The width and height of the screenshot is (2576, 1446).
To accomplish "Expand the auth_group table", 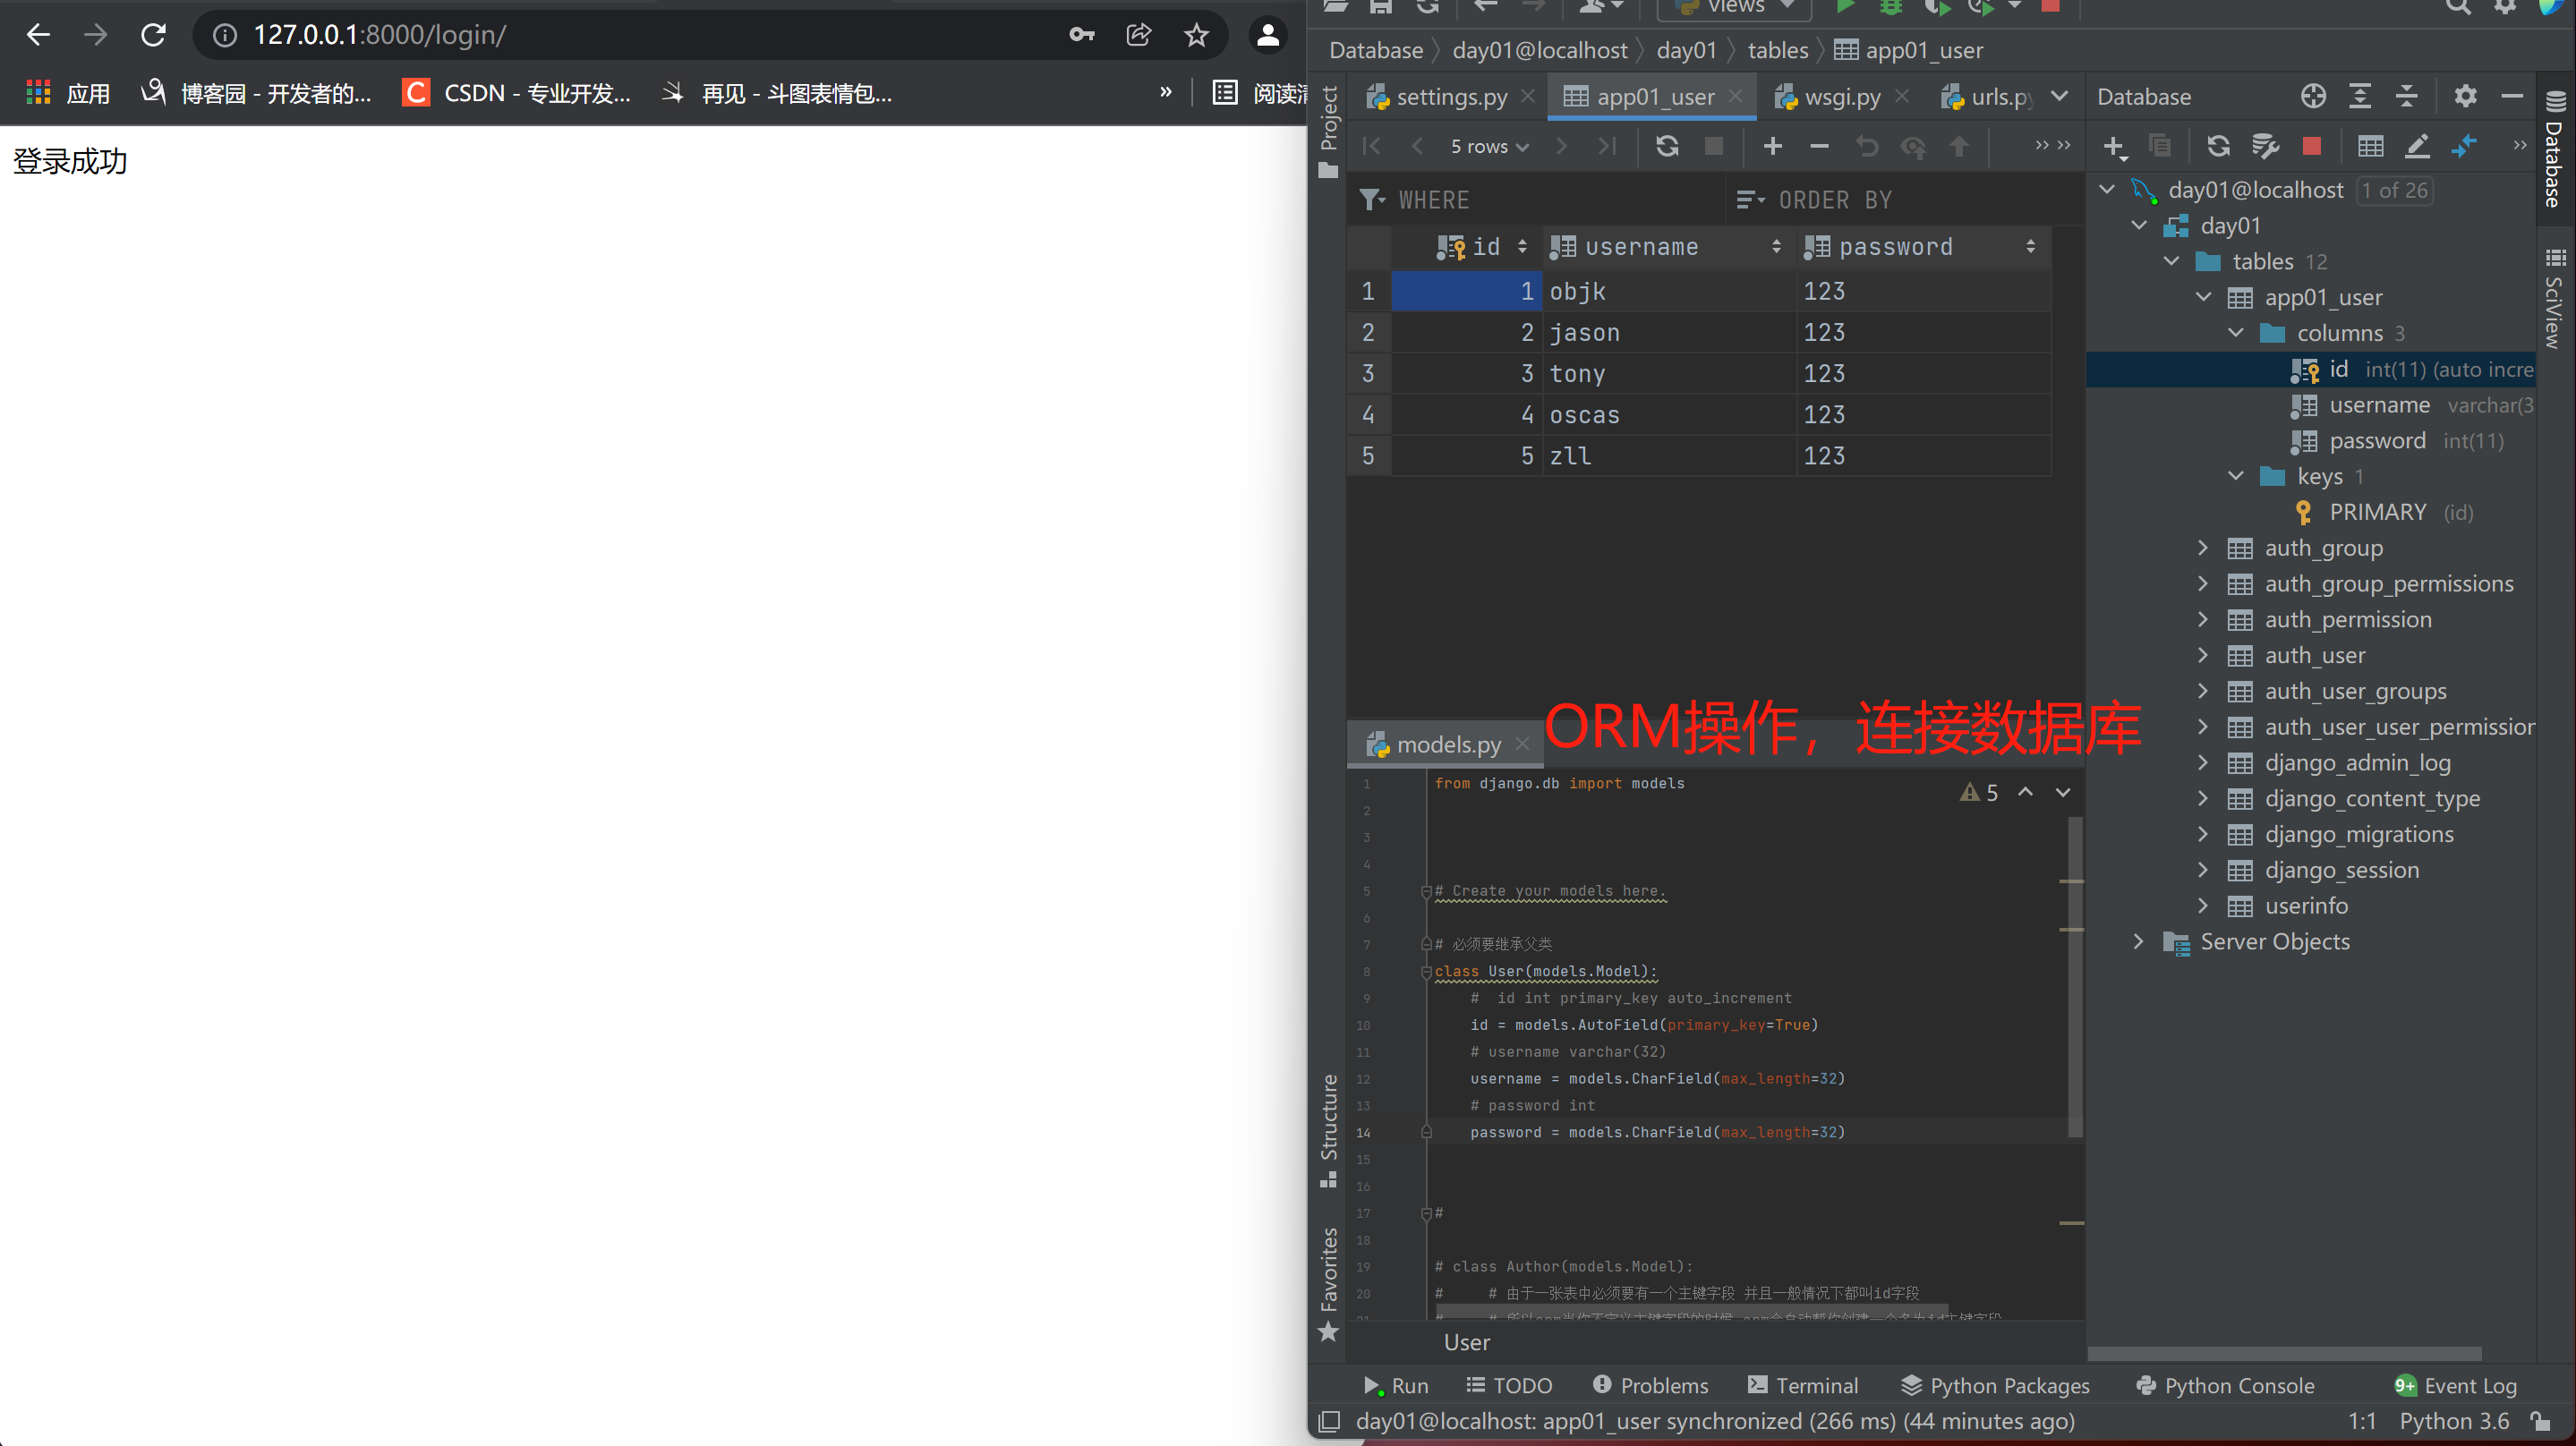I will (2203, 547).
